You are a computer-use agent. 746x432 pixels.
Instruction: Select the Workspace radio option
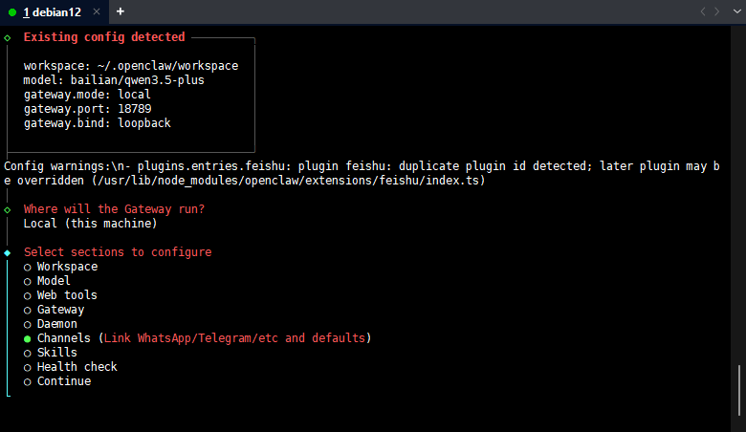point(28,267)
